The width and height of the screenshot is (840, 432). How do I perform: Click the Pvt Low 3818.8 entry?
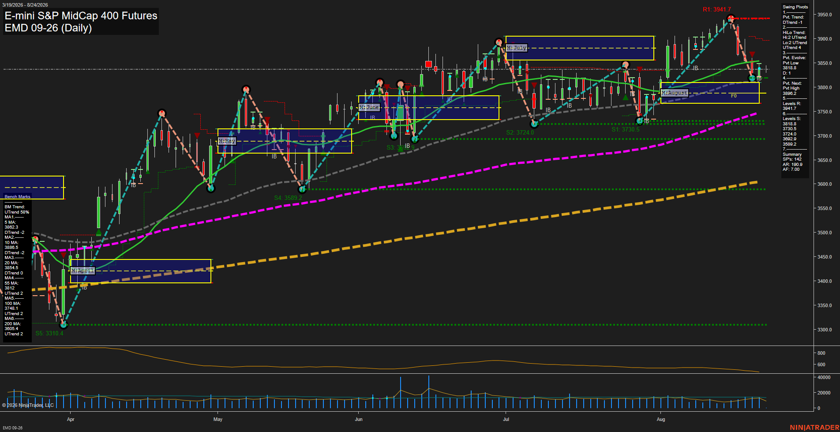791,65
